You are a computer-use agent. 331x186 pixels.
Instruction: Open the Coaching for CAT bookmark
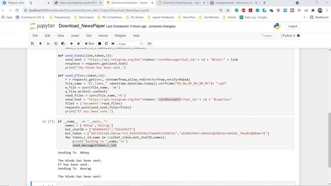coord(31,17)
